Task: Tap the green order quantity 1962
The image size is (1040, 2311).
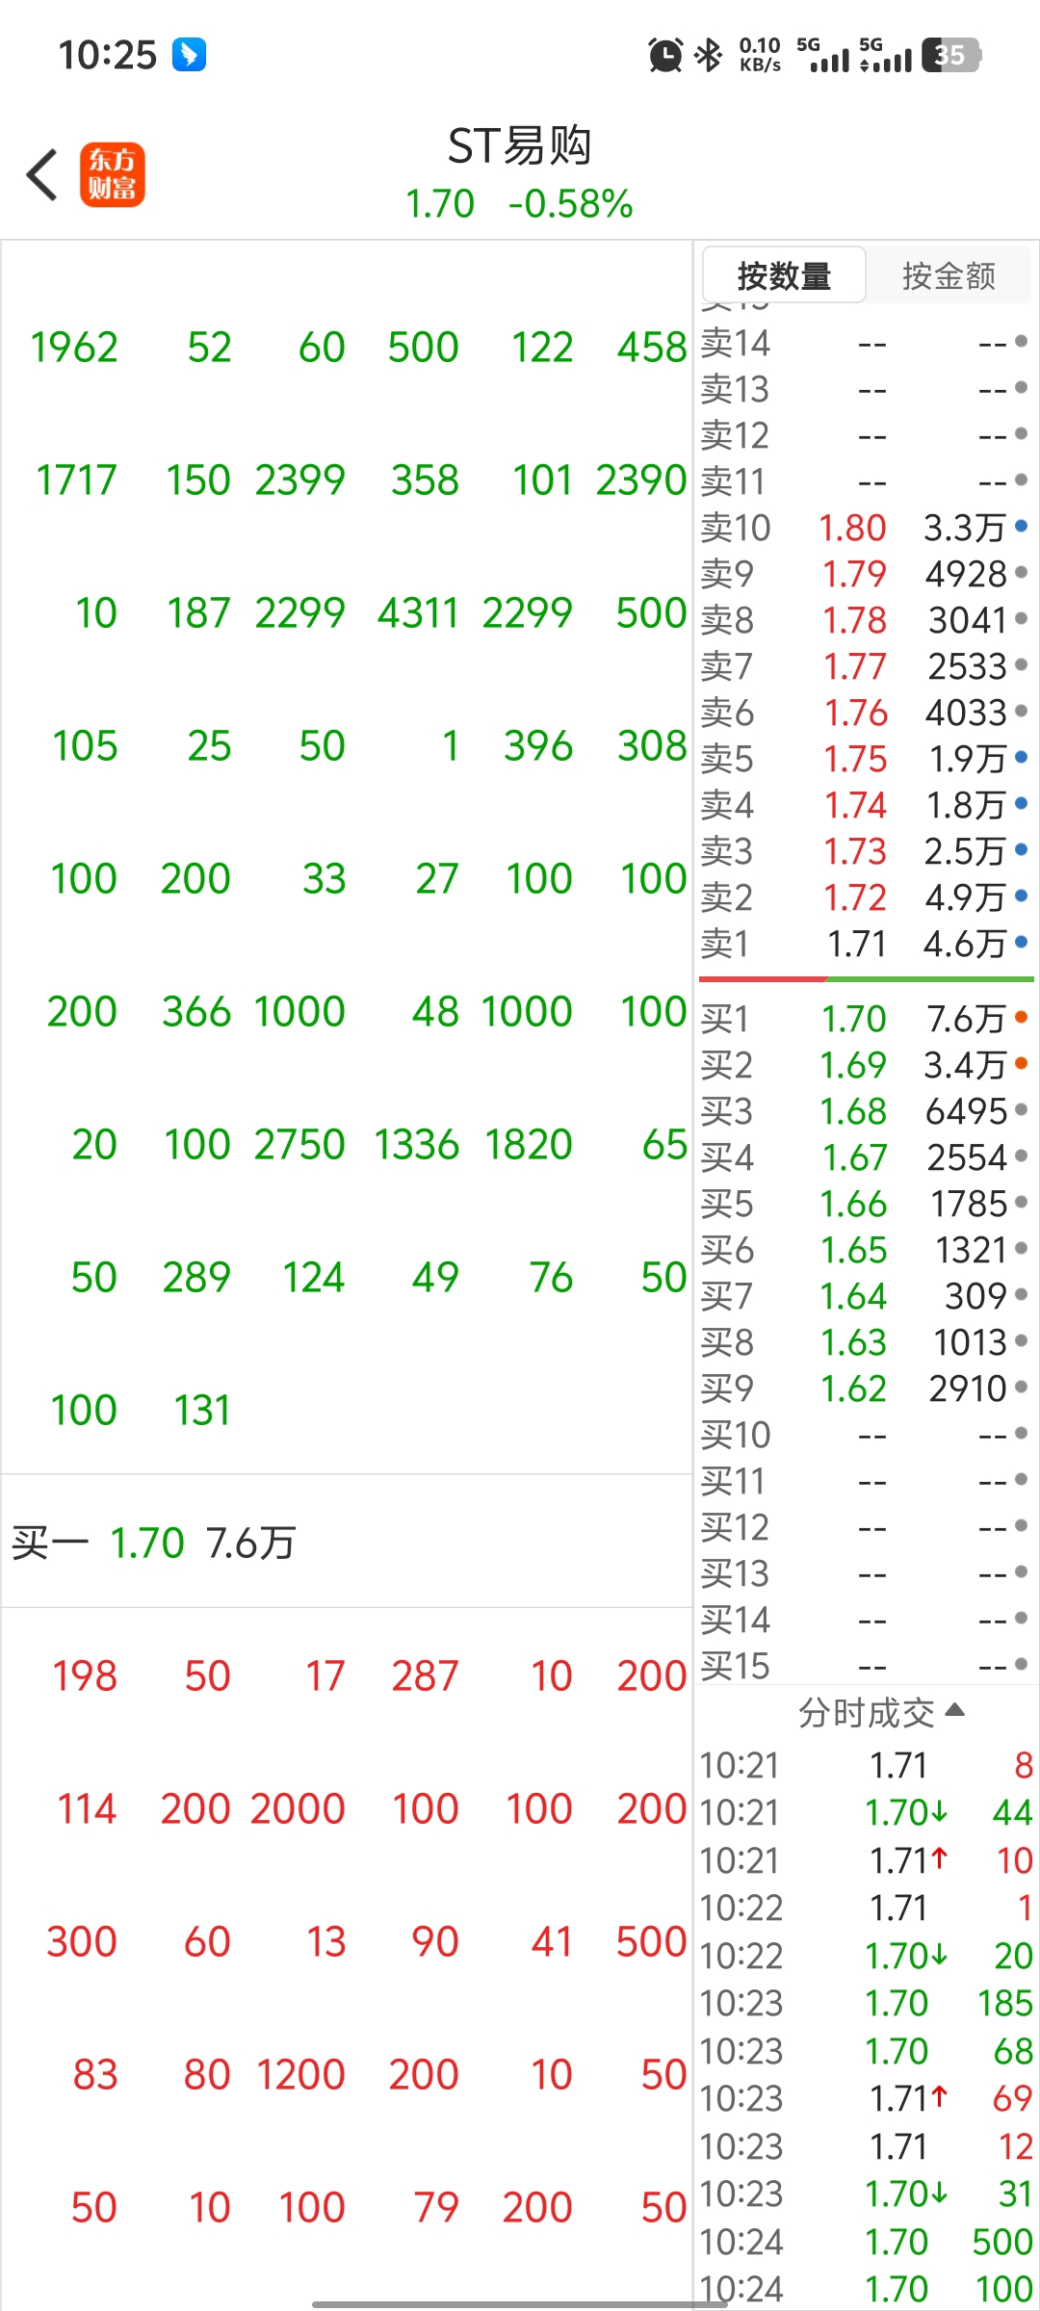Action: 74,348
